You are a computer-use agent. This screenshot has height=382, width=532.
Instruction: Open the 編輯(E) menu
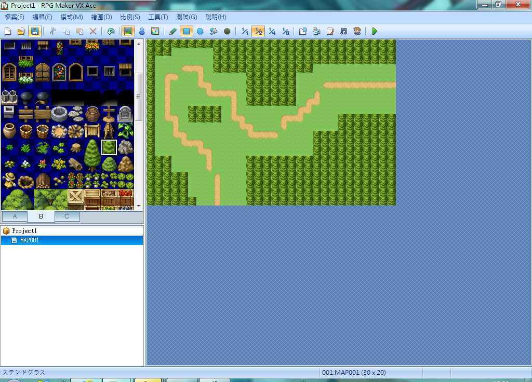coord(43,17)
